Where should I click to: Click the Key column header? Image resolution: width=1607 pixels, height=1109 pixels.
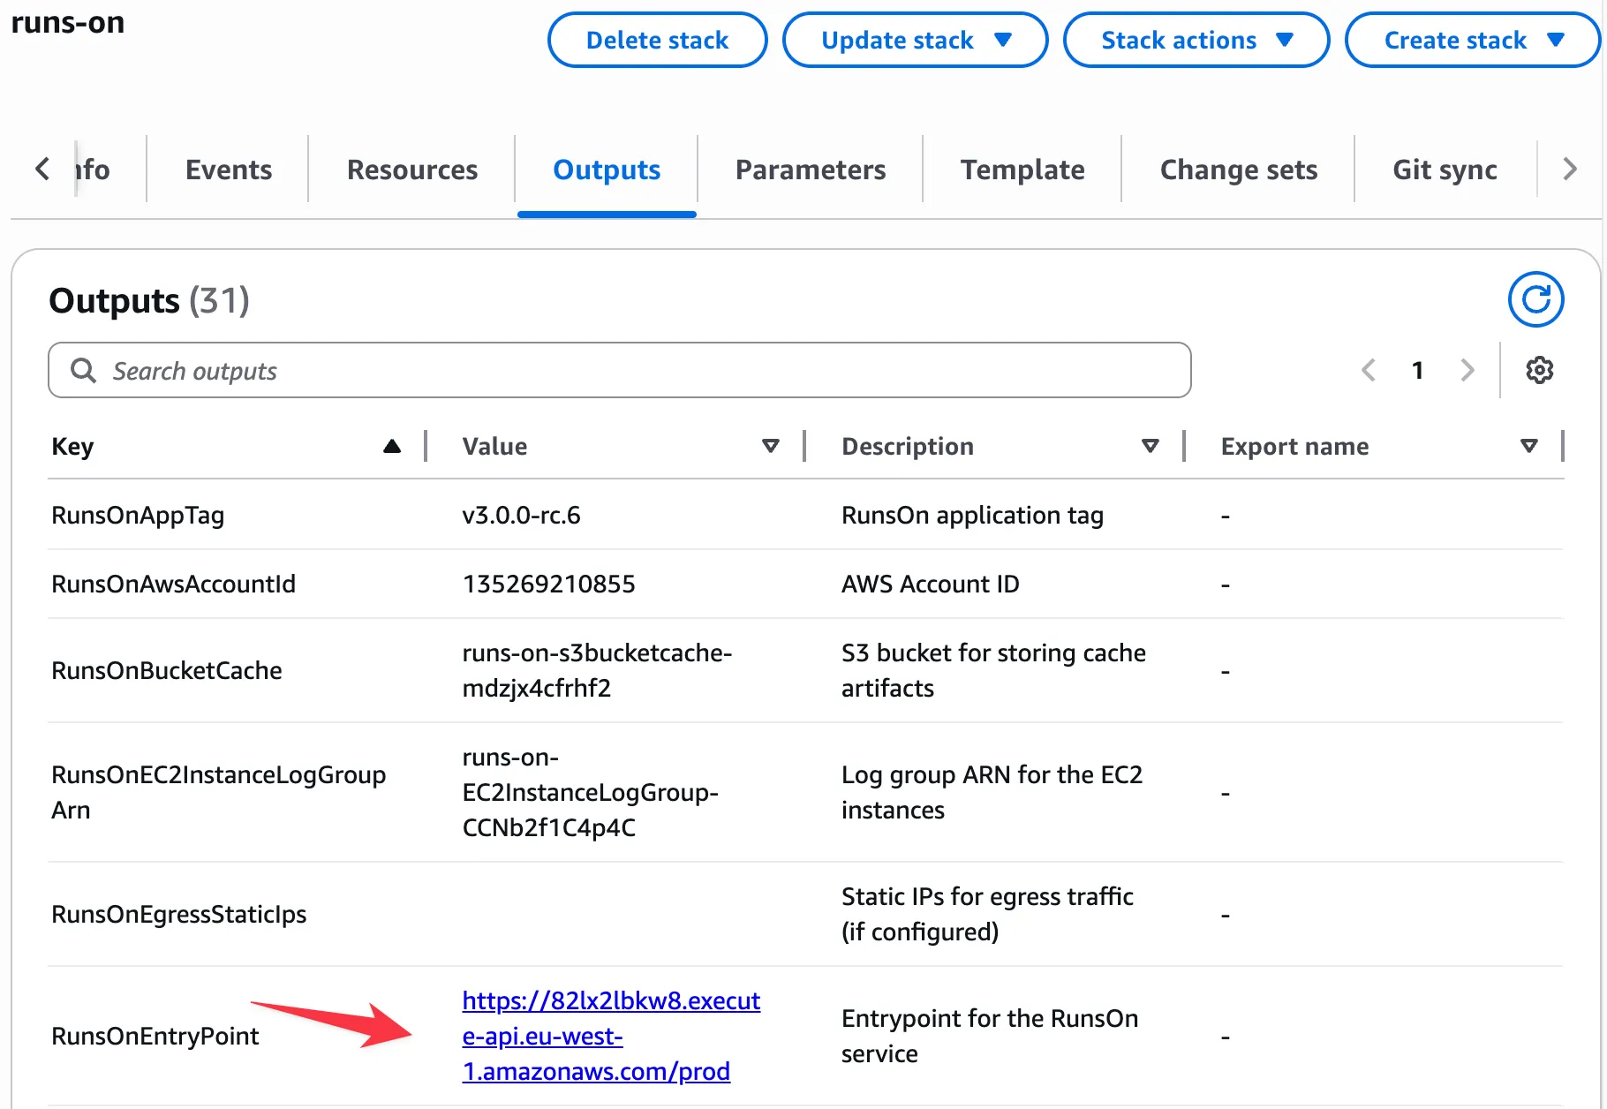72,446
